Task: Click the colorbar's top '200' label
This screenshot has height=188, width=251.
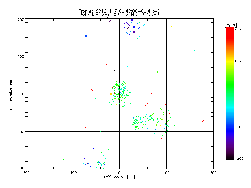Action: [x=238, y=29]
